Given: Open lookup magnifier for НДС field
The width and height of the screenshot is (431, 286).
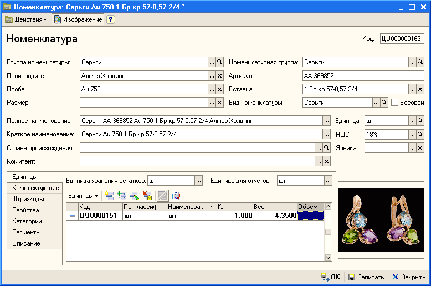Looking at the screenshot, I should pyautogui.click(x=420, y=134).
